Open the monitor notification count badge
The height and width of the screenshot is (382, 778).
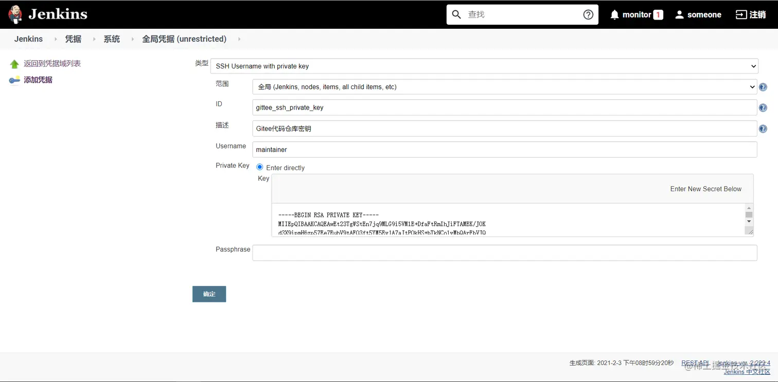tap(658, 15)
